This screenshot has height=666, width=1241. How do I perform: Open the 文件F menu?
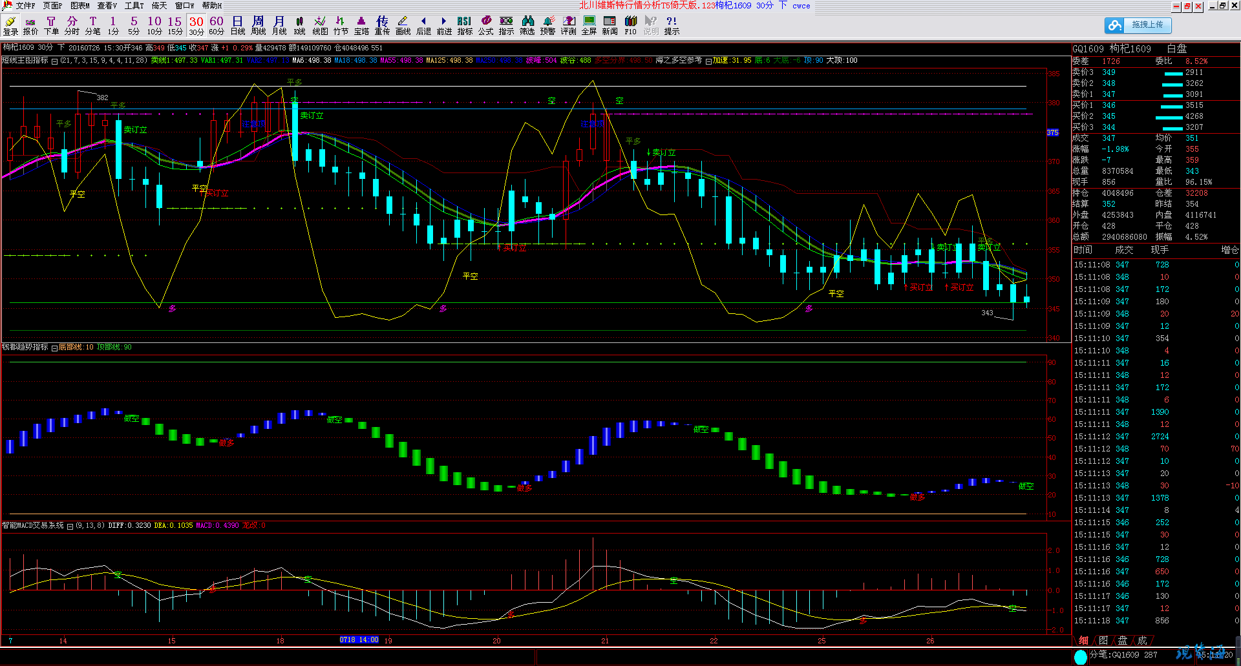coord(25,6)
